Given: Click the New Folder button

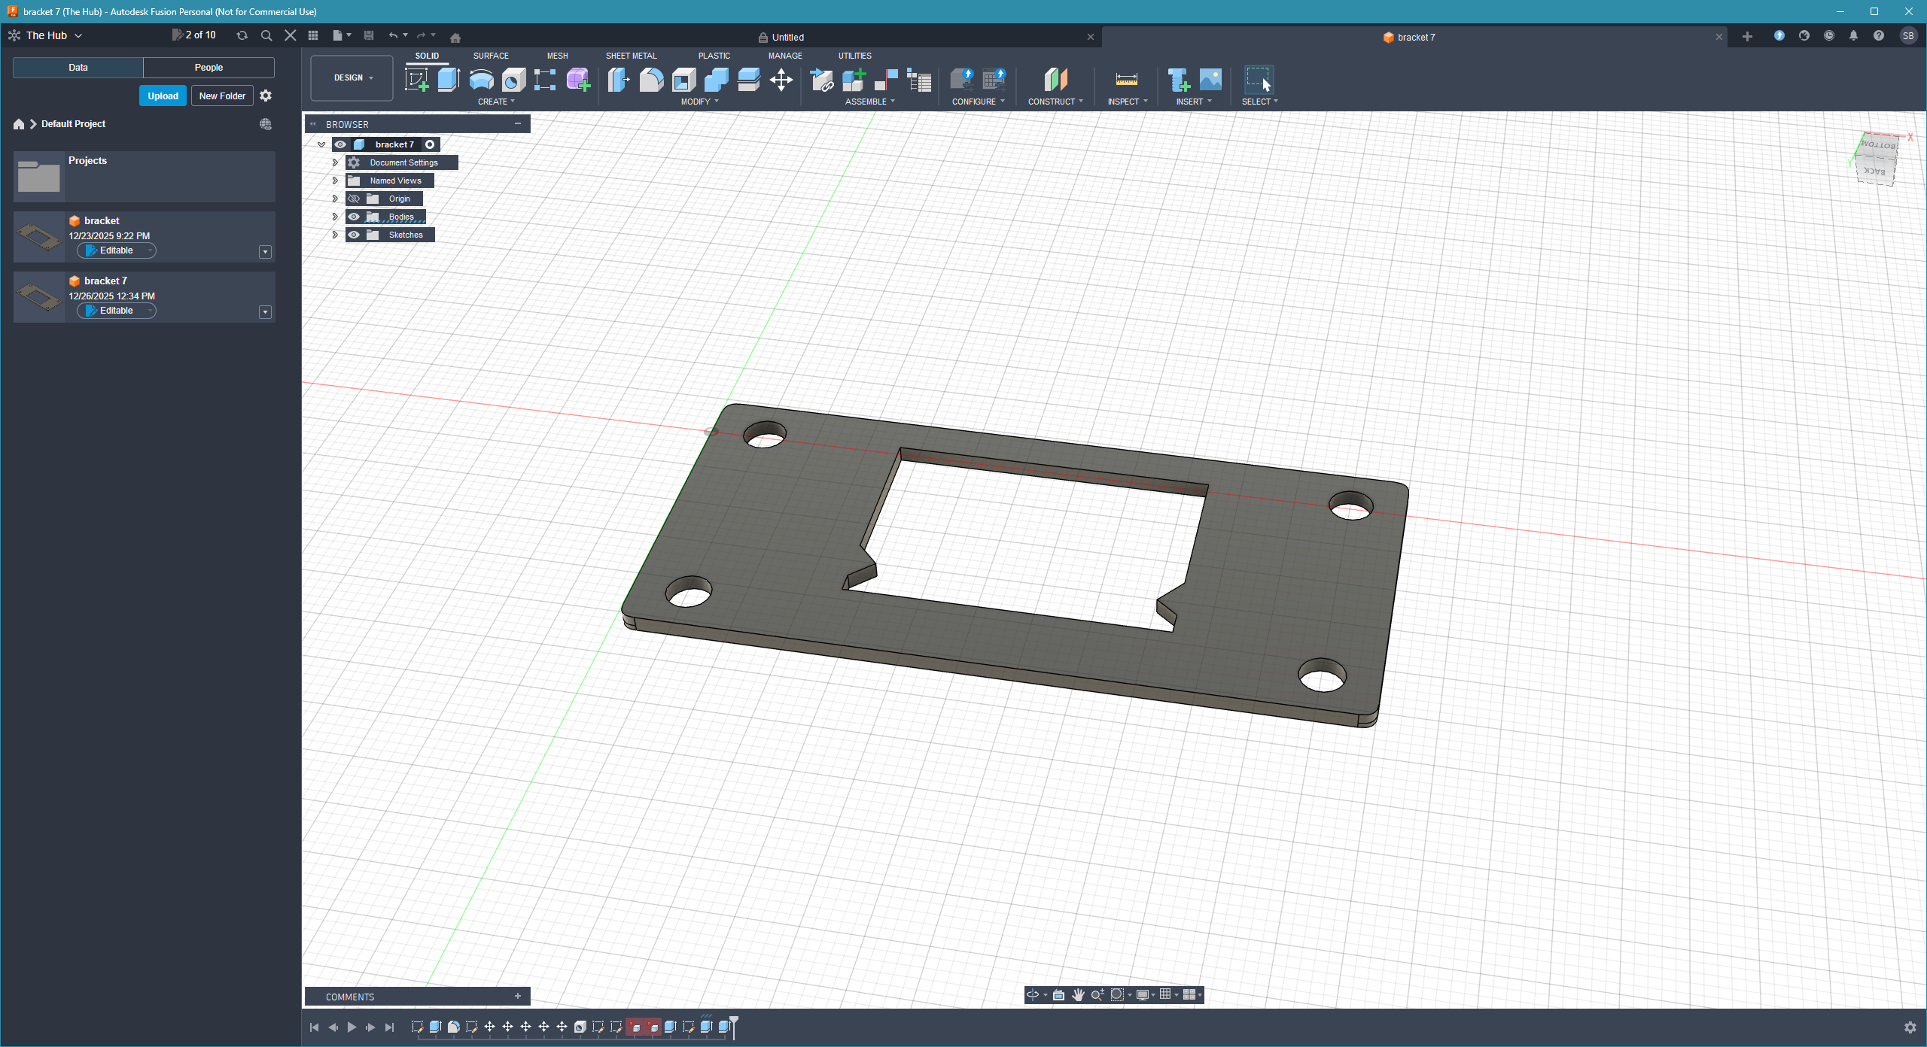Looking at the screenshot, I should (222, 96).
